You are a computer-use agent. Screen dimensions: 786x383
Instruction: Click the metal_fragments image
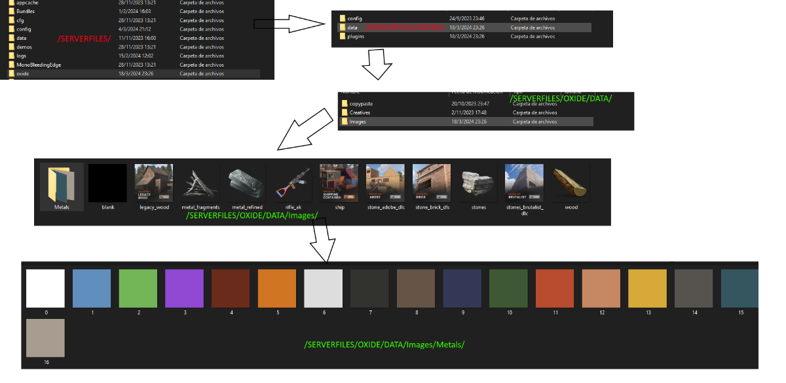click(x=200, y=182)
